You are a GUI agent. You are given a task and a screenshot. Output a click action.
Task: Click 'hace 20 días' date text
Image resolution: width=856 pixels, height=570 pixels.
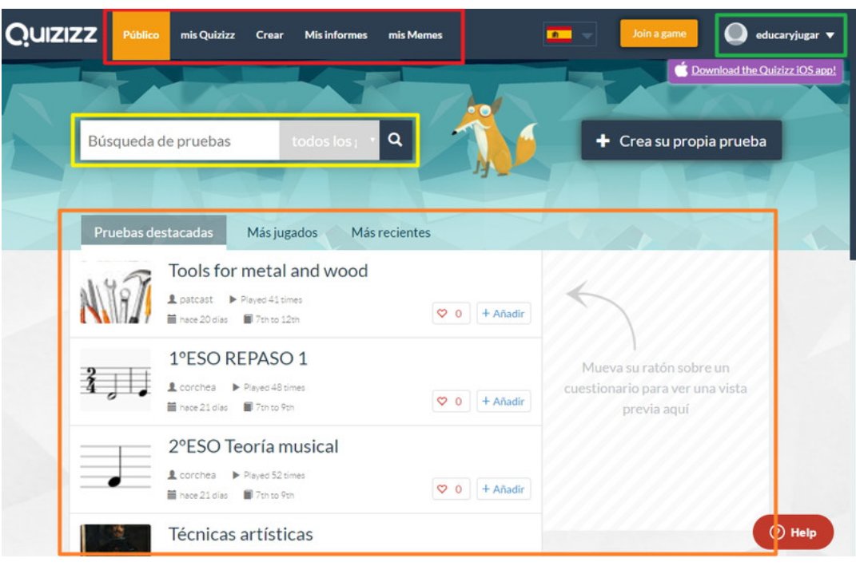pos(203,319)
